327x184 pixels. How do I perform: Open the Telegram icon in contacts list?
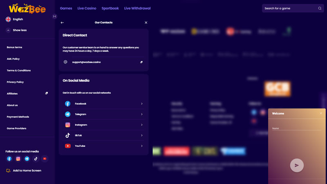tap(67, 114)
